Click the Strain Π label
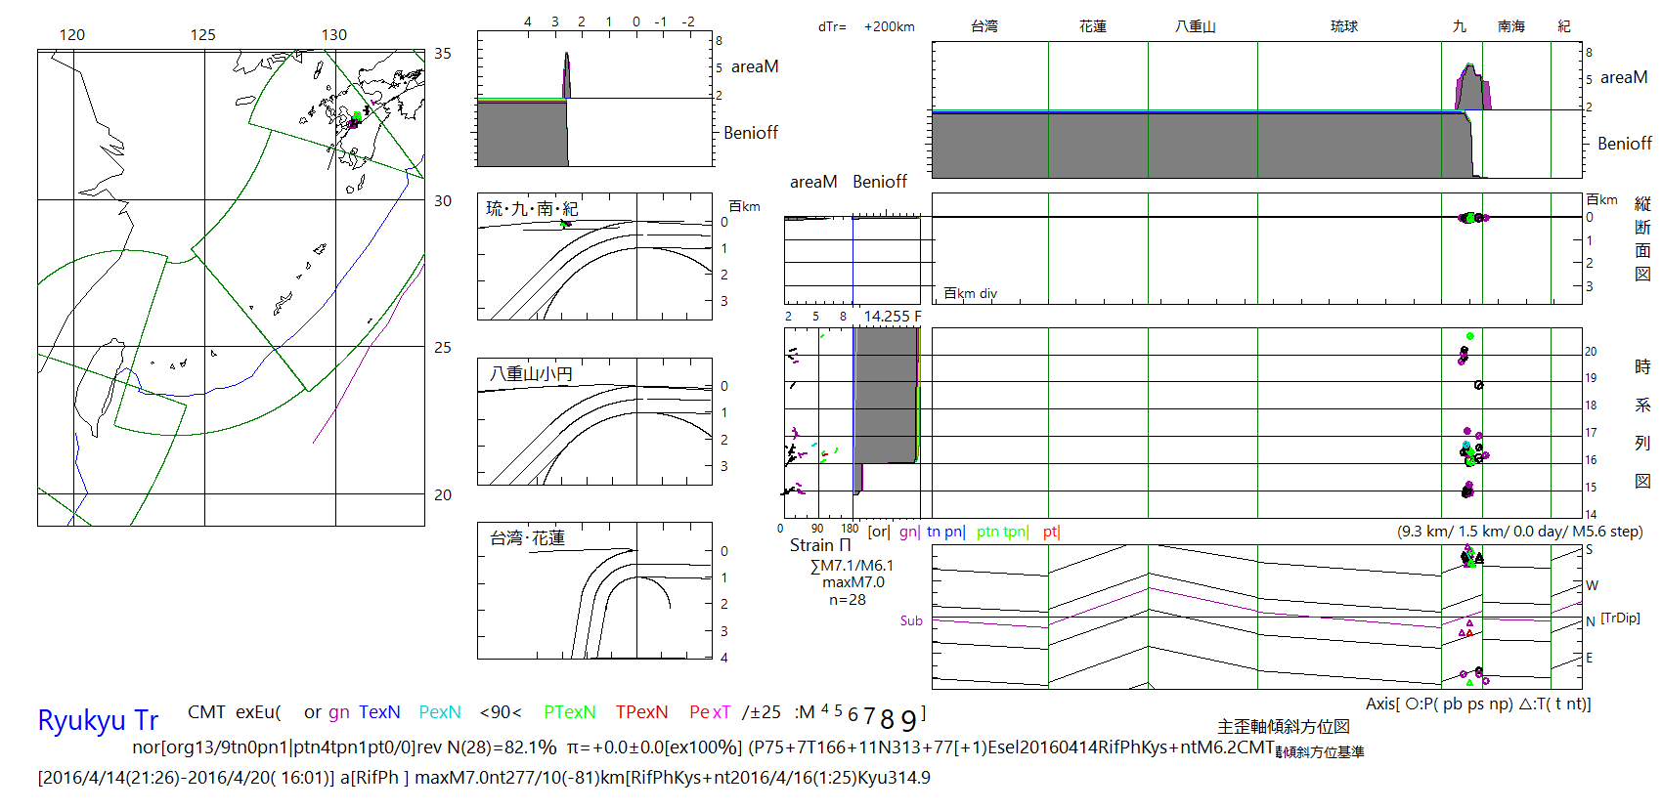This screenshot has height=811, width=1662. [x=820, y=545]
